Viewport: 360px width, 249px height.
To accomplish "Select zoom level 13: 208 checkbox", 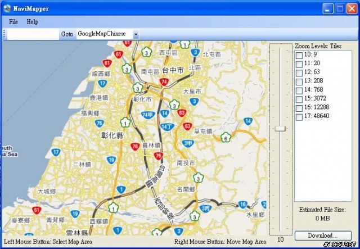I will pyautogui.click(x=299, y=82).
